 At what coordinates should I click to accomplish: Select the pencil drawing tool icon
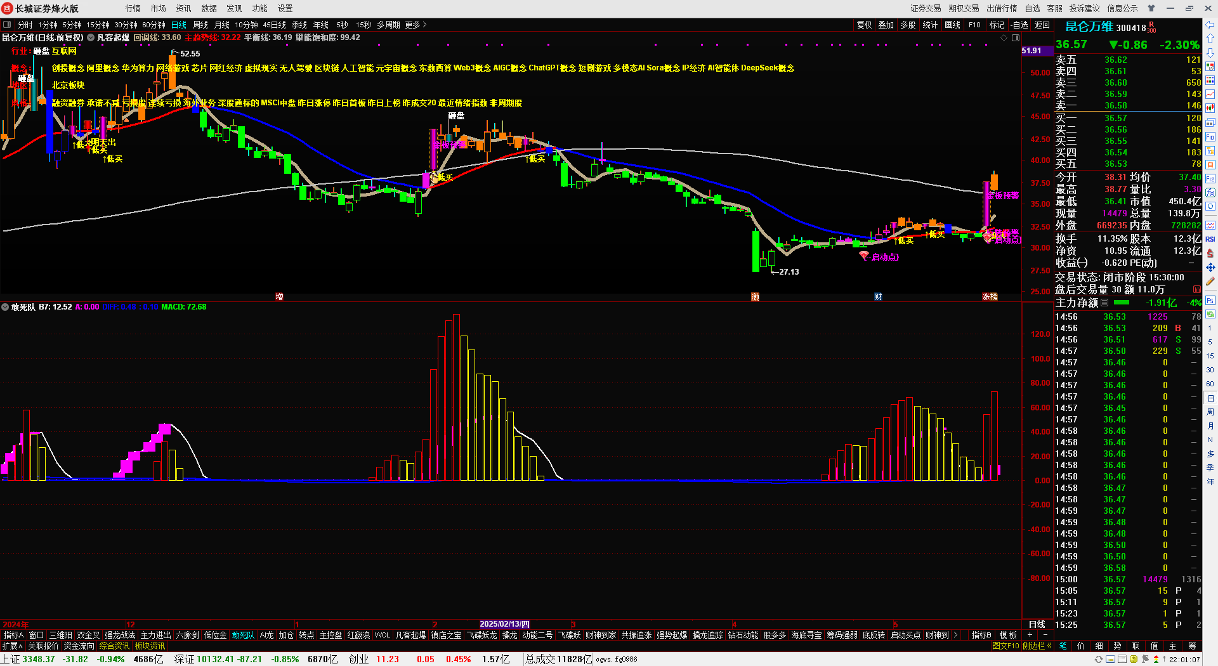(x=1210, y=281)
